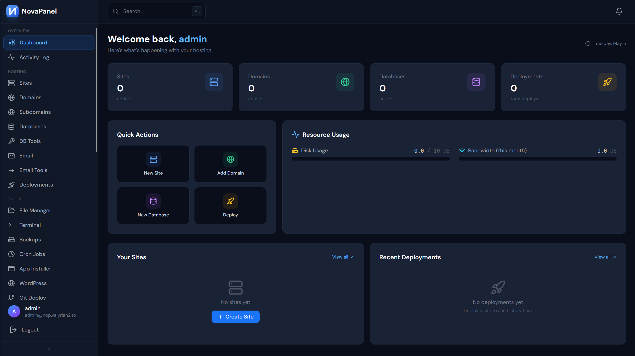Screen dimensions: 635x356
Task: Click the Resource Usage pulse icon
Action: 296,134
